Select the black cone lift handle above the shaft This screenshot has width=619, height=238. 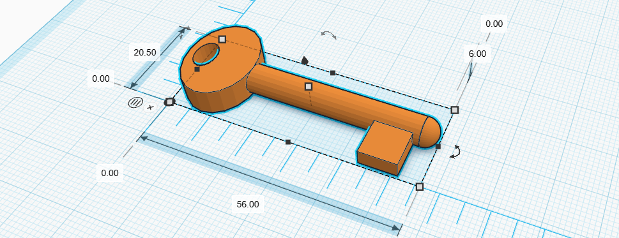tap(305, 60)
